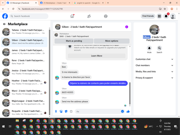The width and height of the screenshot is (180, 135).
Task: Show hidden system tray icons chevron
Action: (157, 126)
